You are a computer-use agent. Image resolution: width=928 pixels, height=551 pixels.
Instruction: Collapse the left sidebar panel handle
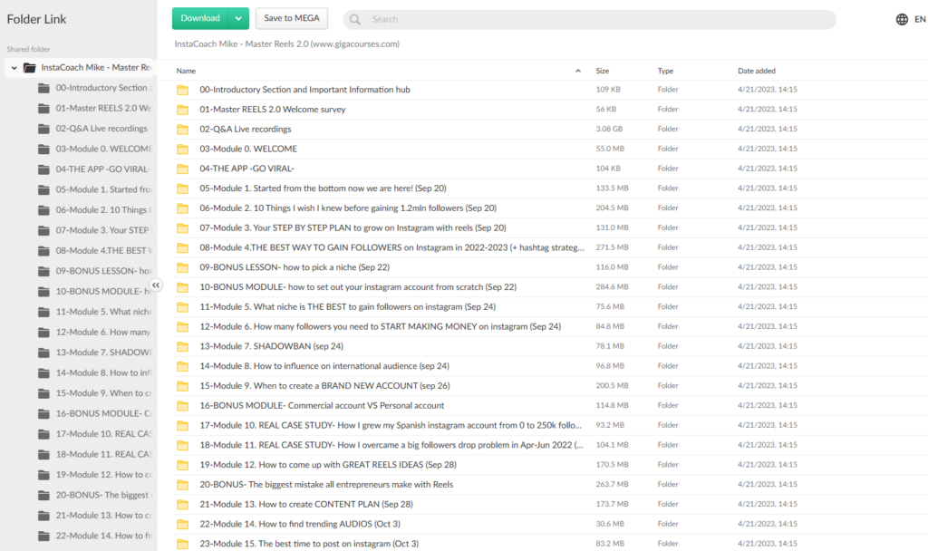click(x=156, y=285)
